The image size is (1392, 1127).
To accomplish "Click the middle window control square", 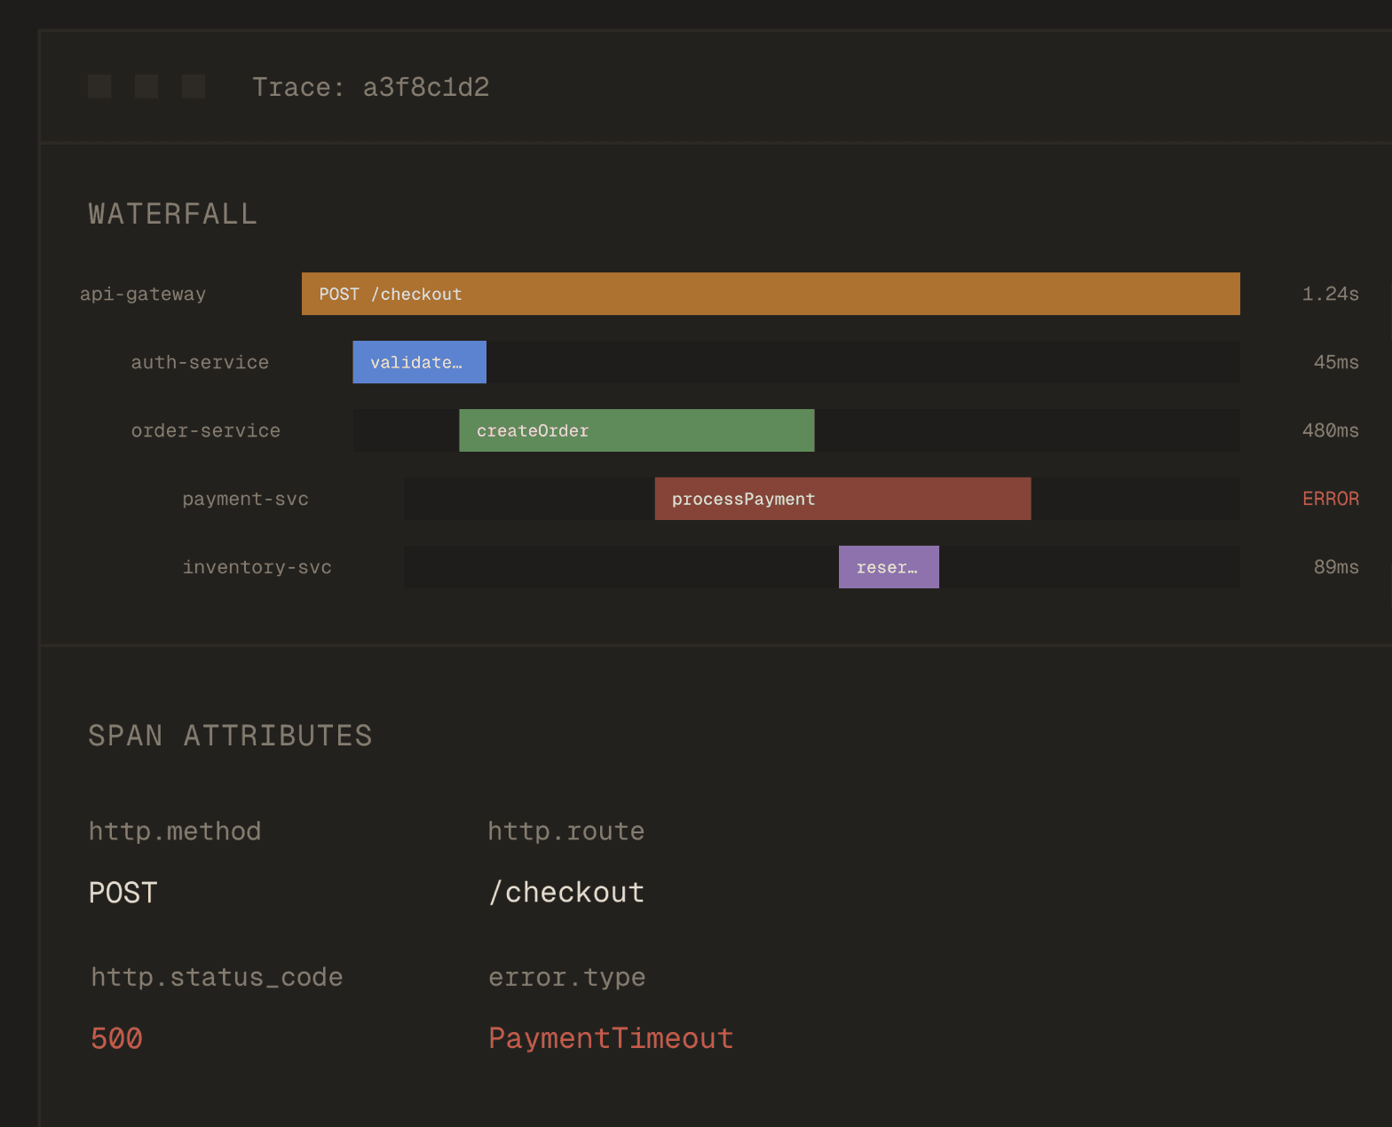I will point(146,86).
